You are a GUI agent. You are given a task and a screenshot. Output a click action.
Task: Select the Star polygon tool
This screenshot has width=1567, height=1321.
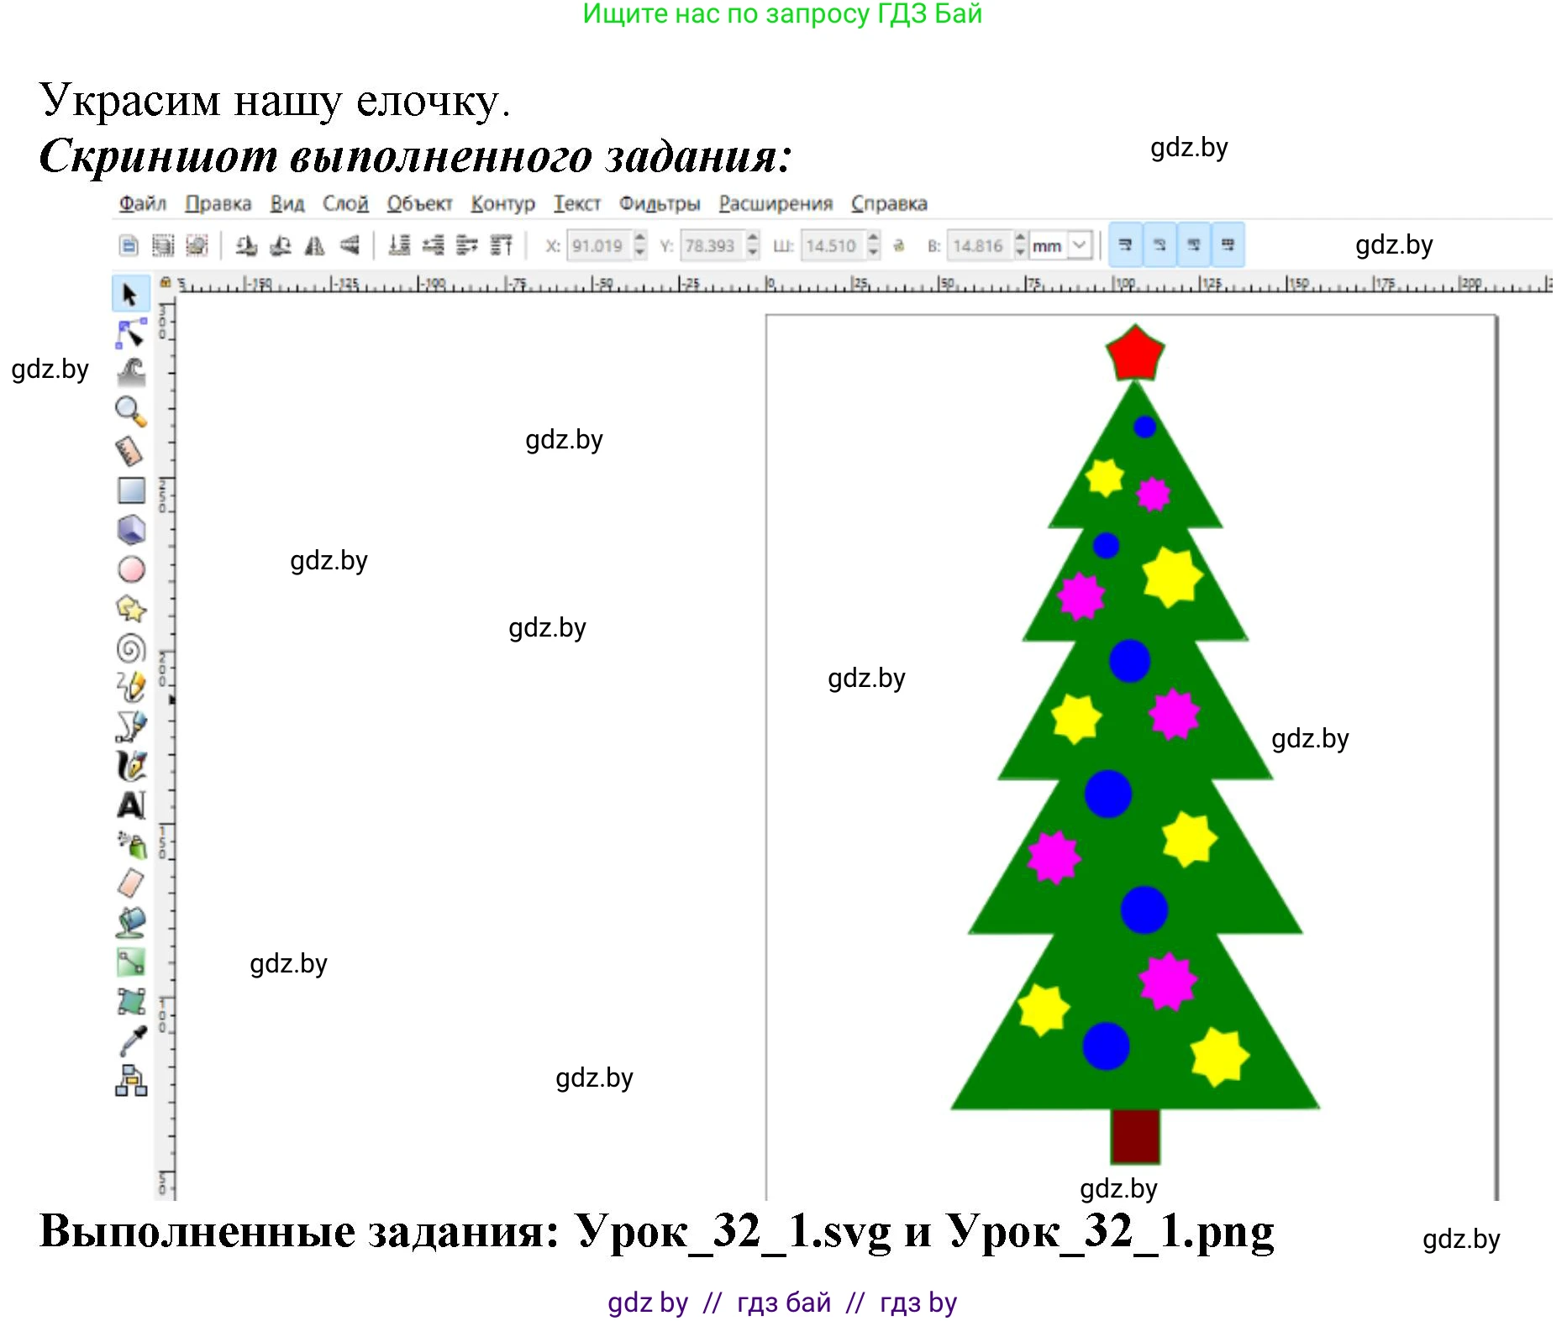point(131,609)
